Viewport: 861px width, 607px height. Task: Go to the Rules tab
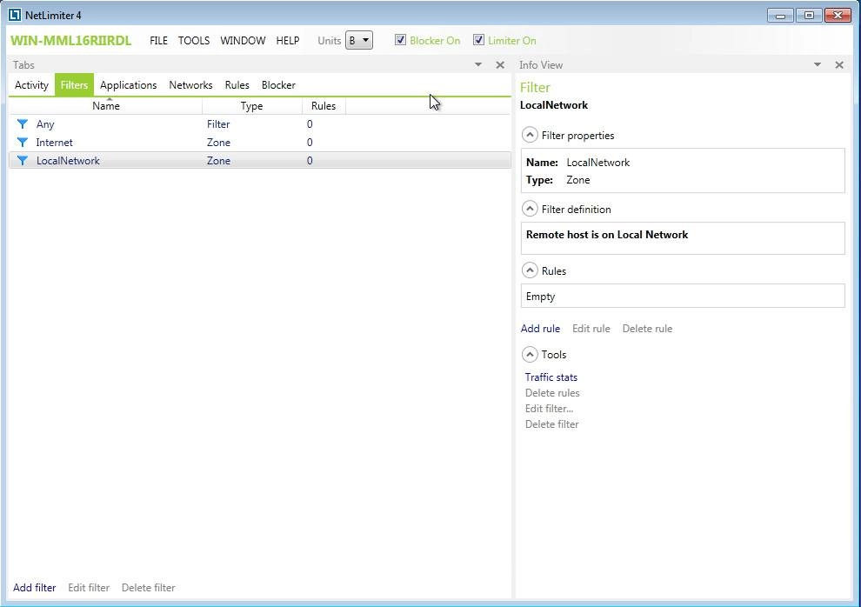click(237, 85)
